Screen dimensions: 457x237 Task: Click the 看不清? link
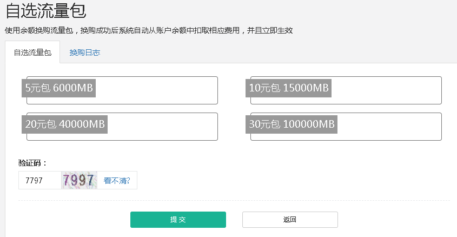pos(117,181)
